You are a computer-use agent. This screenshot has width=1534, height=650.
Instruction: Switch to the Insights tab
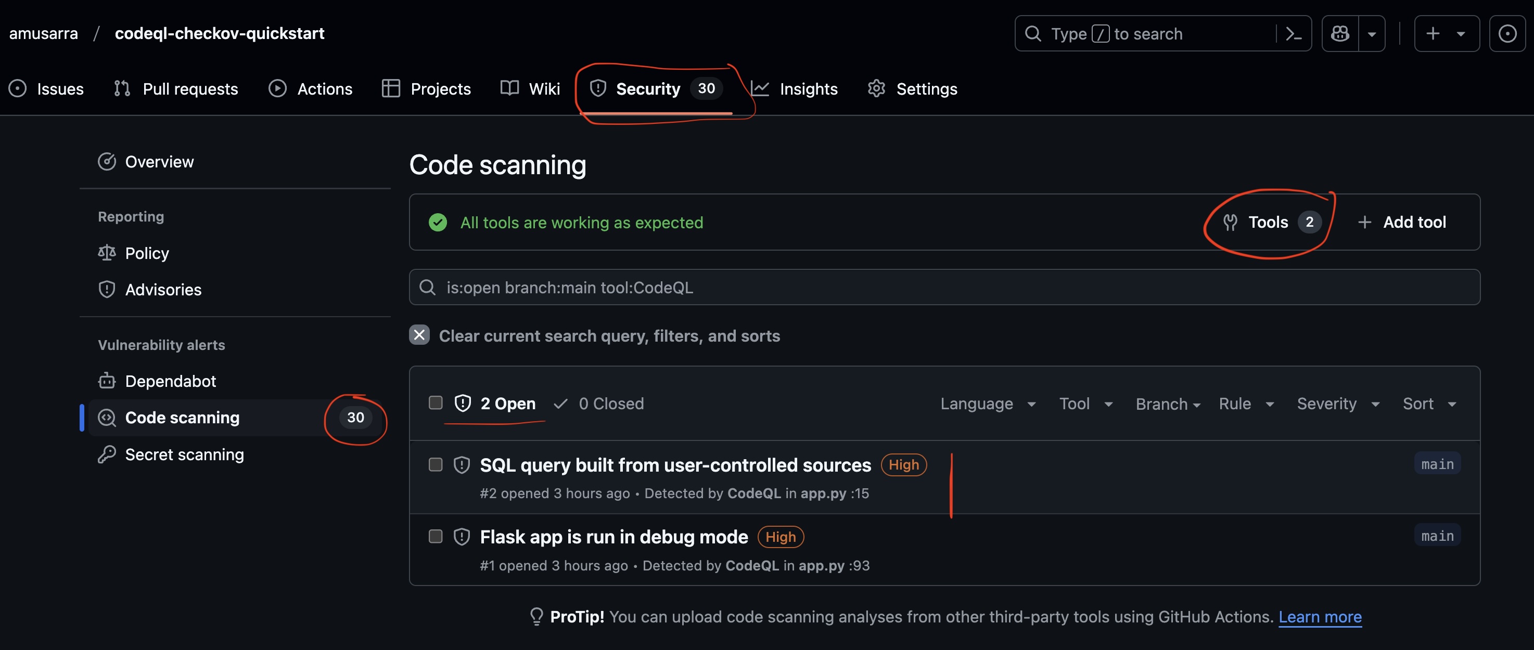point(795,89)
